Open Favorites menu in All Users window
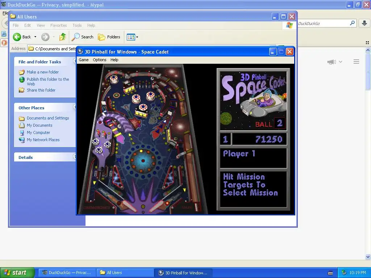The height and width of the screenshot is (278, 371). (x=58, y=25)
